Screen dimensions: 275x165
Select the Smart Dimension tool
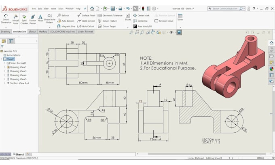6,19
